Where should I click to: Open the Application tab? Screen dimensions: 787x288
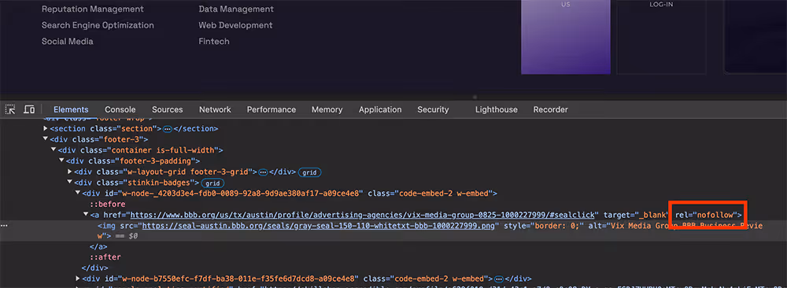coord(380,109)
